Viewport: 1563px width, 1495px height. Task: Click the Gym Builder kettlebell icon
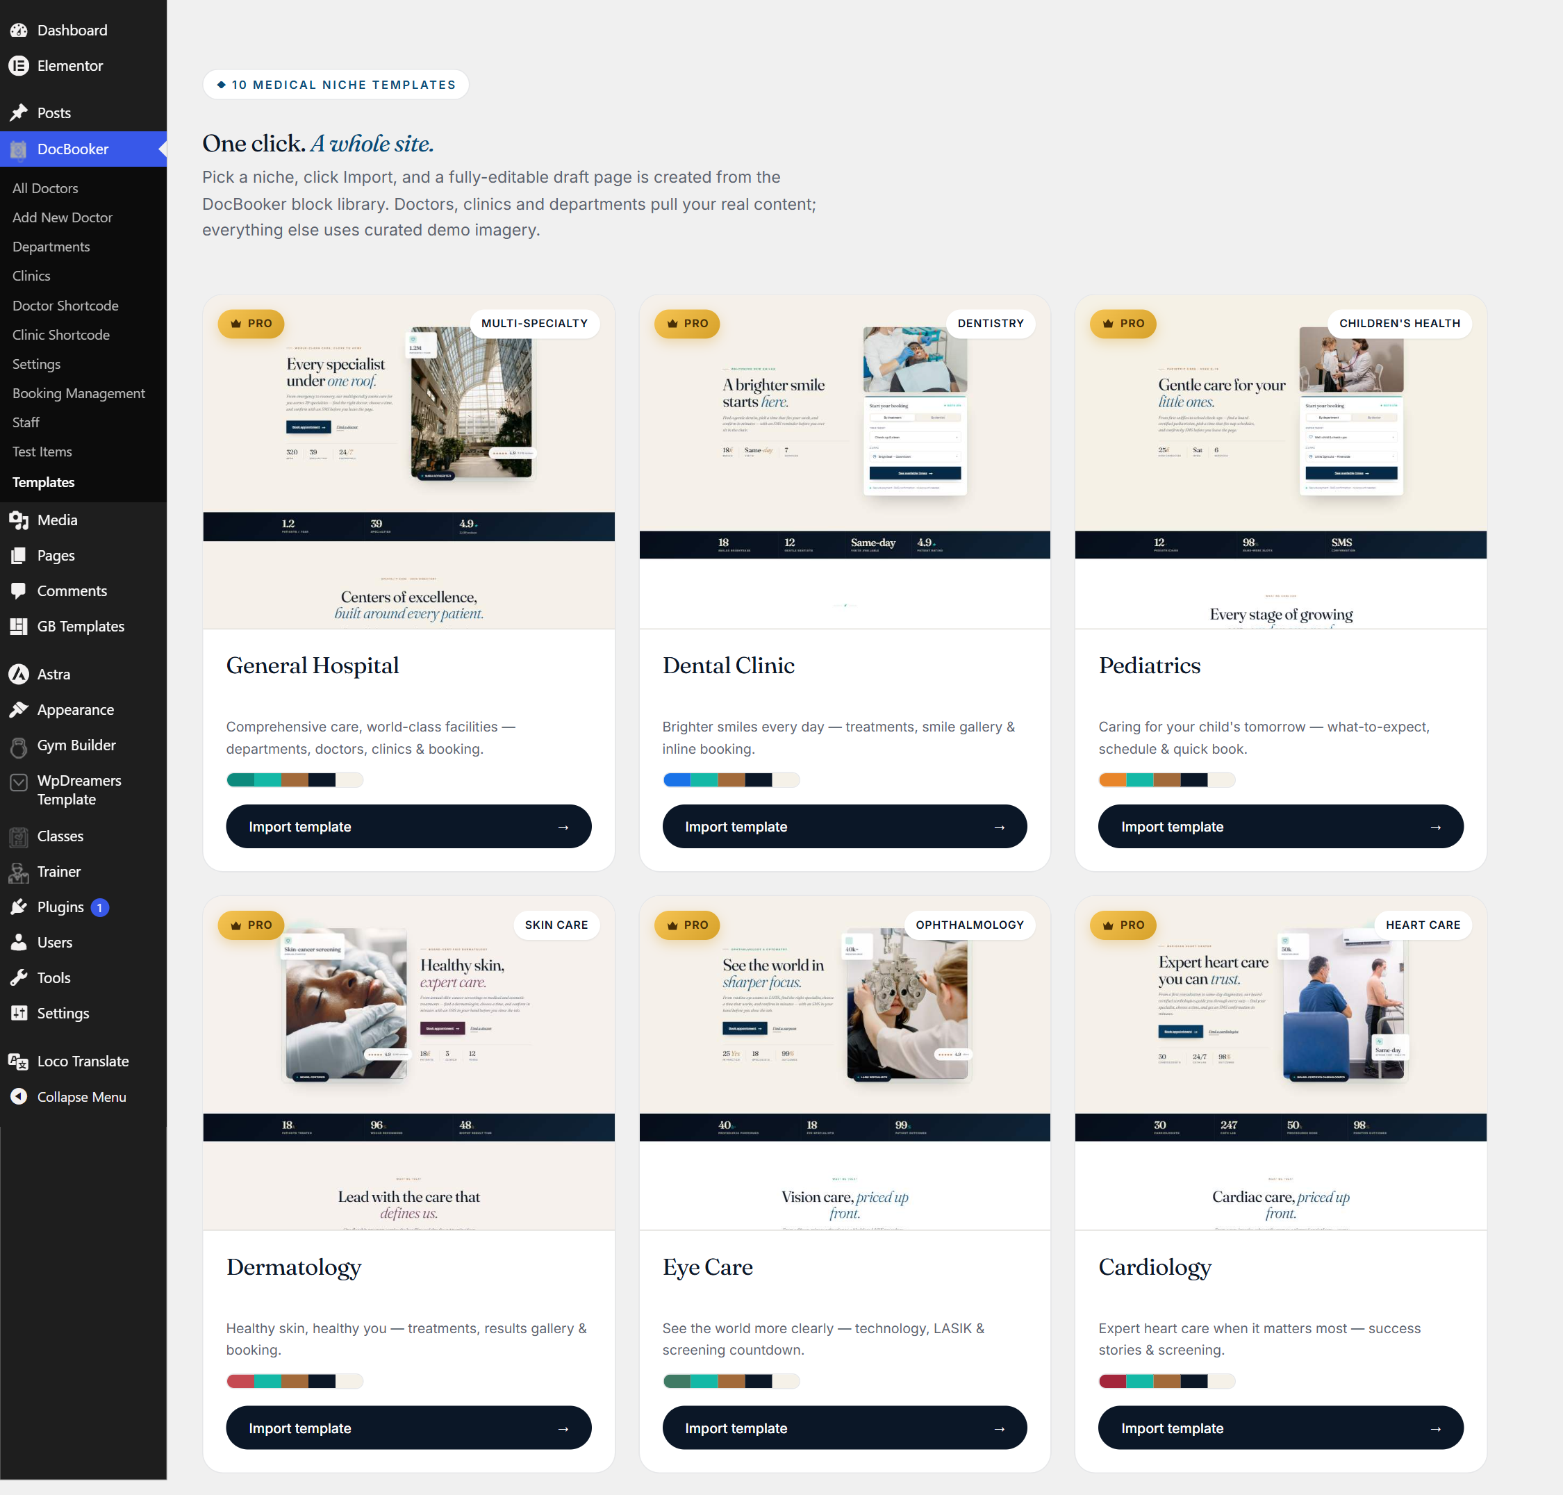point(18,746)
